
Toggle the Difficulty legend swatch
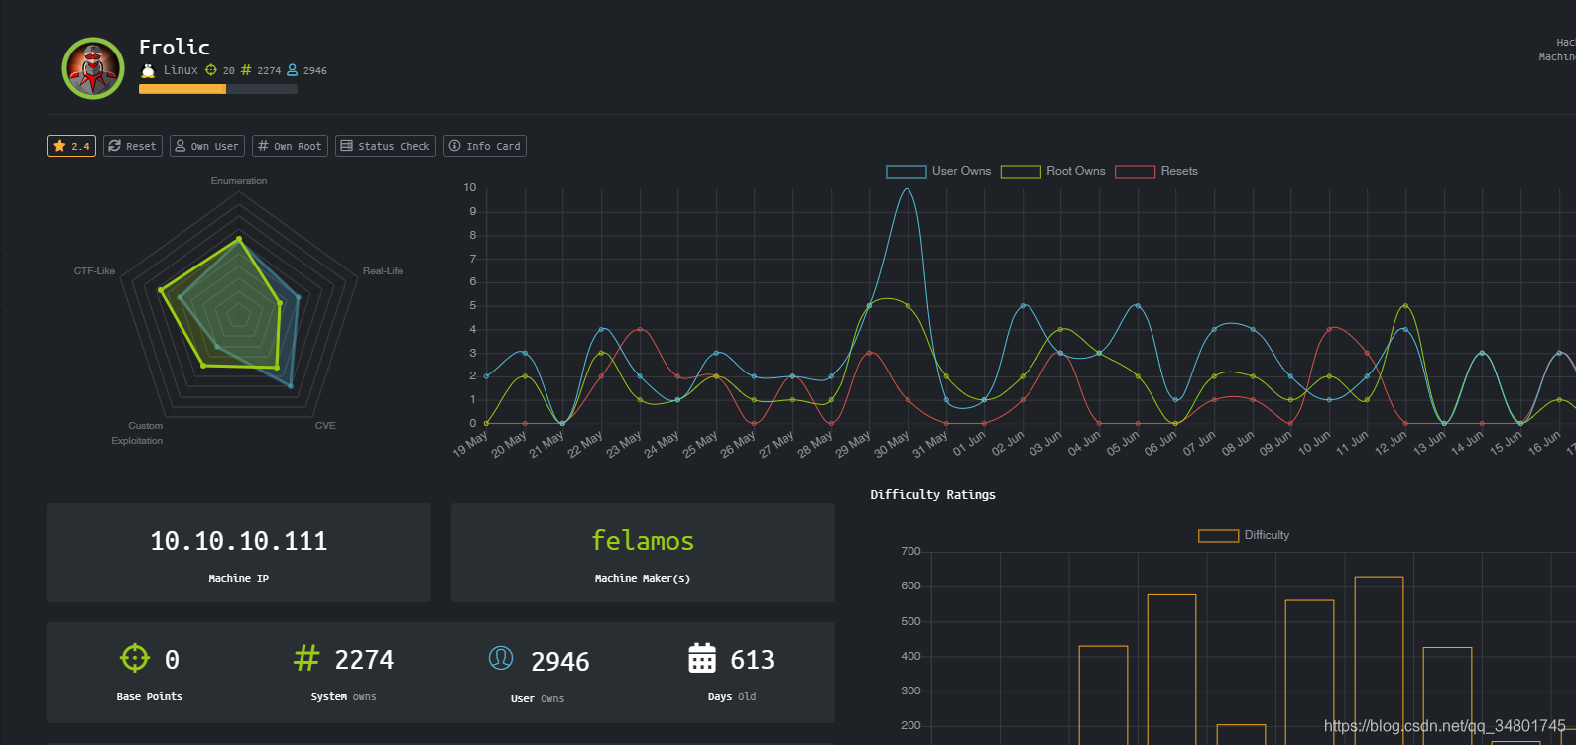1219,536
